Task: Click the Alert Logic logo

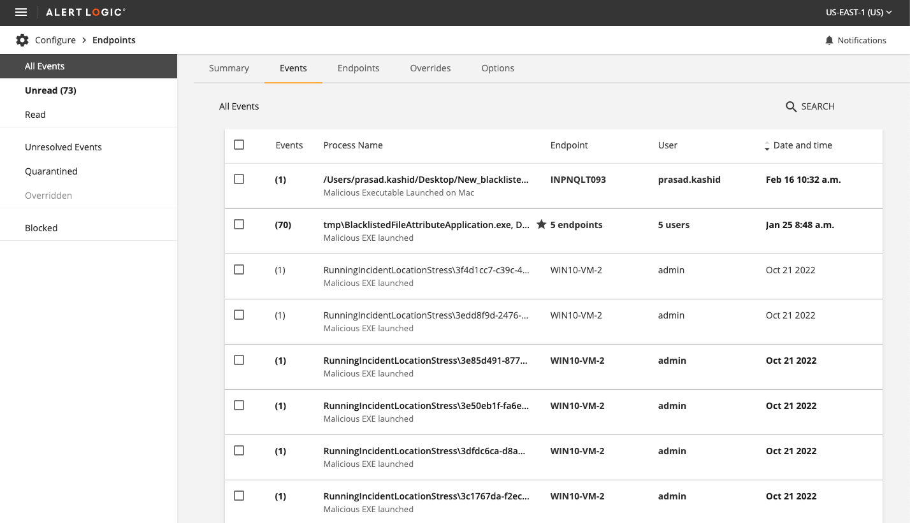Action: (x=85, y=13)
